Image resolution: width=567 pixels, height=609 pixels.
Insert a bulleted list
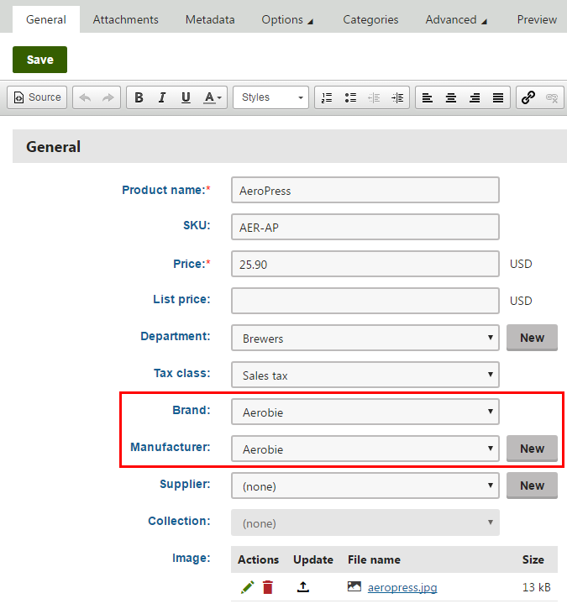350,97
